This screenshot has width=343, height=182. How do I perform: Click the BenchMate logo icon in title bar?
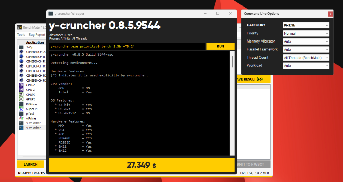20,27
